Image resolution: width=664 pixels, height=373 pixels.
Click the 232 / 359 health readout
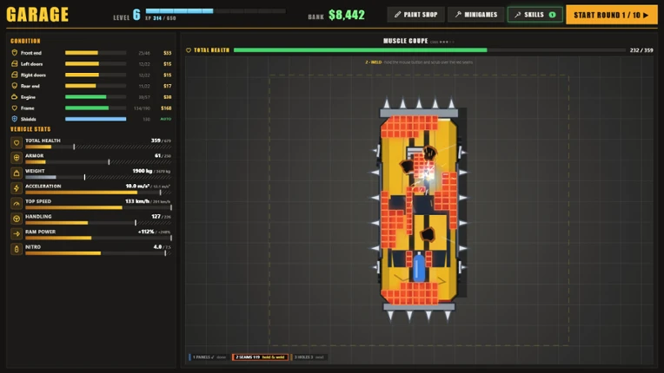(x=641, y=50)
